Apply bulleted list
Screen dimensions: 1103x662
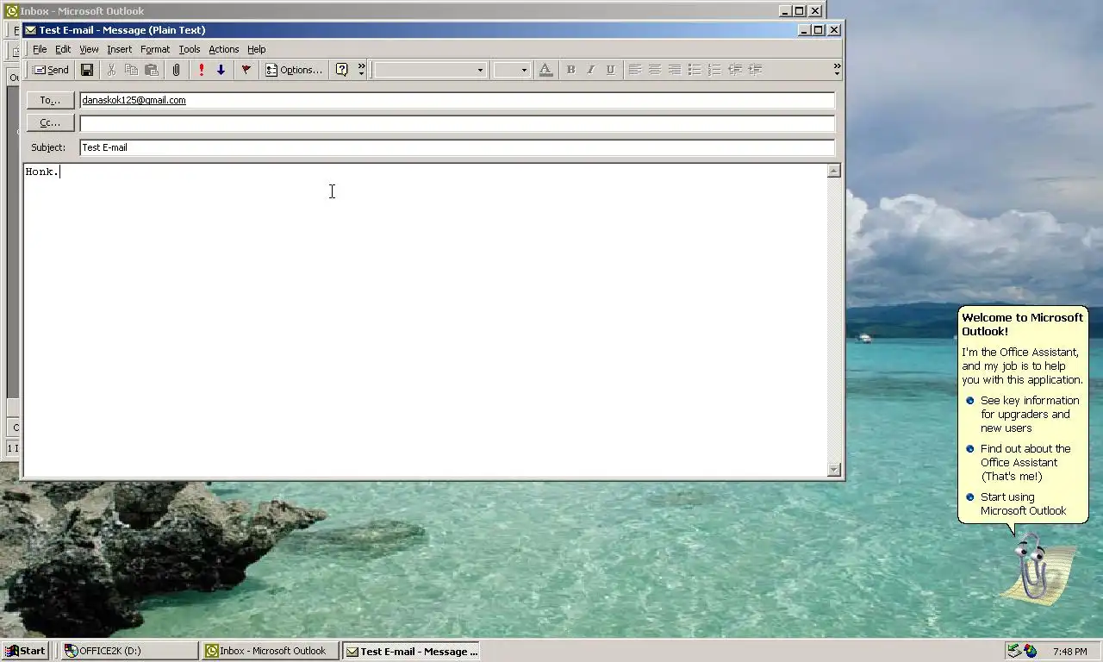(x=695, y=70)
